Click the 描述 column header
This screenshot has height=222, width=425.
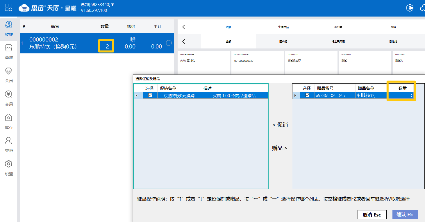tap(234, 88)
